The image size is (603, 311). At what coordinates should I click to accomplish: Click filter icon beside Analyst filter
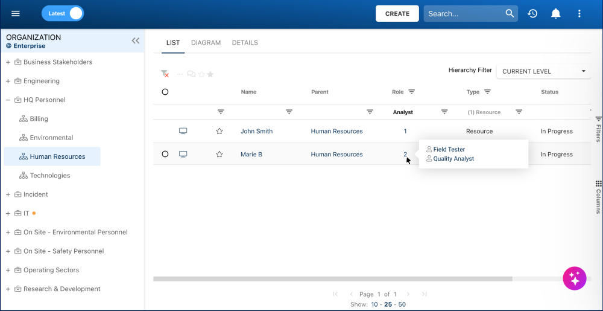click(x=444, y=112)
